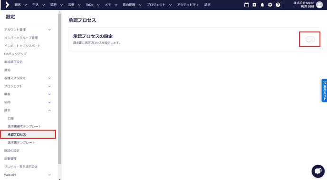
Task: Open the notifications bell icon
Action: [x=262, y=5]
